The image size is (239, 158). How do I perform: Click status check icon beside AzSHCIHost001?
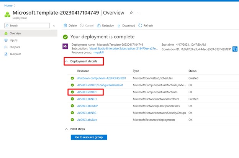coord(72,92)
